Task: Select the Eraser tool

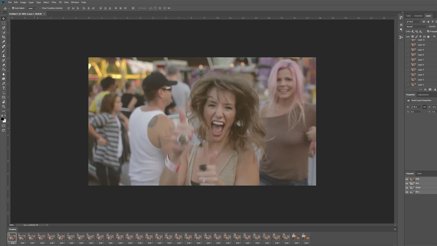Action: point(4,65)
